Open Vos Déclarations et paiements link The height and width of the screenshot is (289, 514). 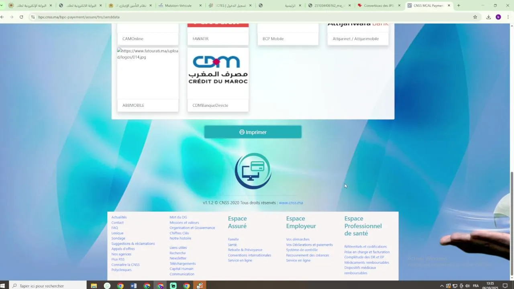point(309,245)
